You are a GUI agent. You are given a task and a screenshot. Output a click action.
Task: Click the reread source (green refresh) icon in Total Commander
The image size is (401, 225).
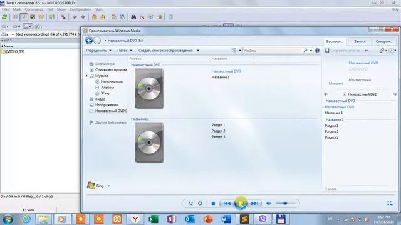coord(4,17)
